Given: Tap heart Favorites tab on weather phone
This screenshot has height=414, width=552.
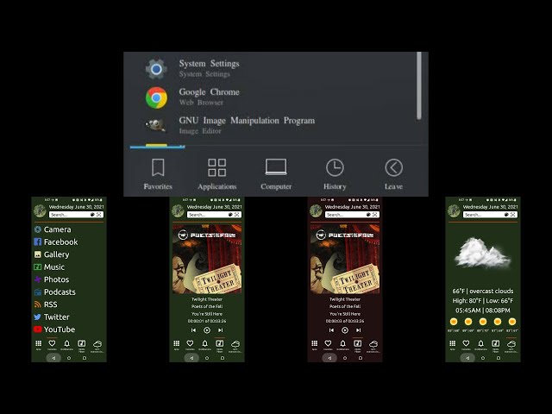Looking at the screenshot, I should tap(466, 345).
